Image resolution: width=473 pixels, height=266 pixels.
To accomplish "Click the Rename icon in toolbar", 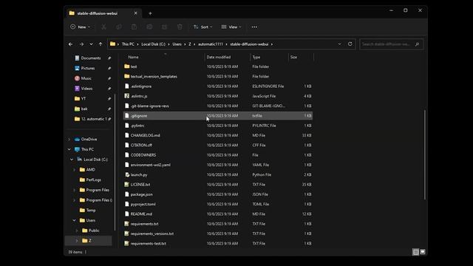I will pos(149,27).
